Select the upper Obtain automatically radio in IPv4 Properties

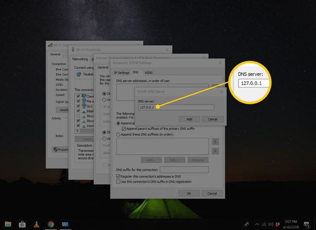(104, 94)
